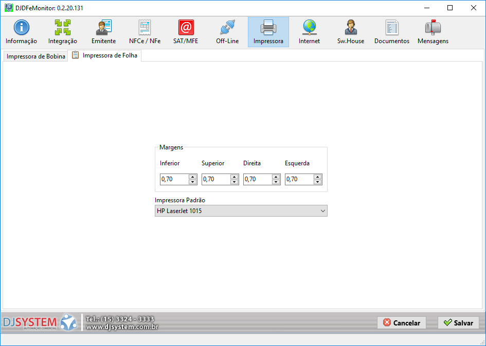Decrease the Inferior margin value
The image size is (486, 346).
click(x=192, y=182)
